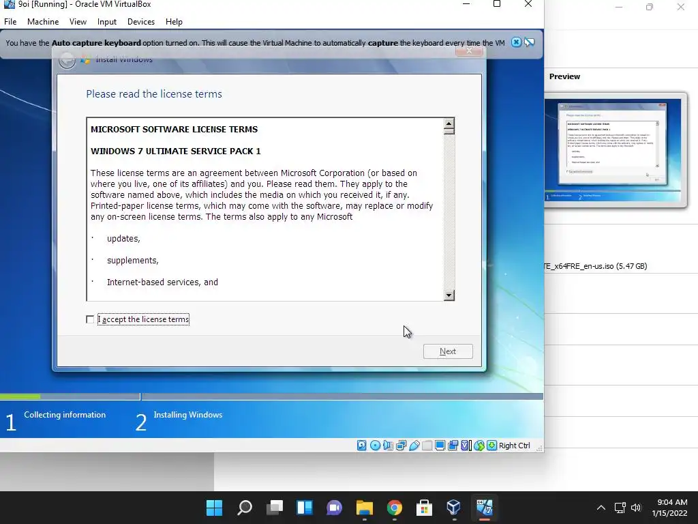Click the updates, bullet line
The height and width of the screenshot is (524, 698).
[x=123, y=238]
